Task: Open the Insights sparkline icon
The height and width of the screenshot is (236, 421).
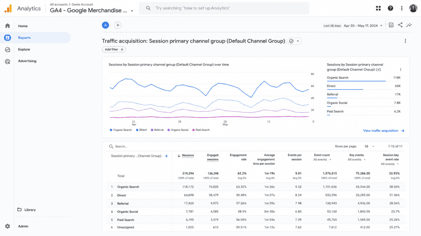Action: point(409,25)
